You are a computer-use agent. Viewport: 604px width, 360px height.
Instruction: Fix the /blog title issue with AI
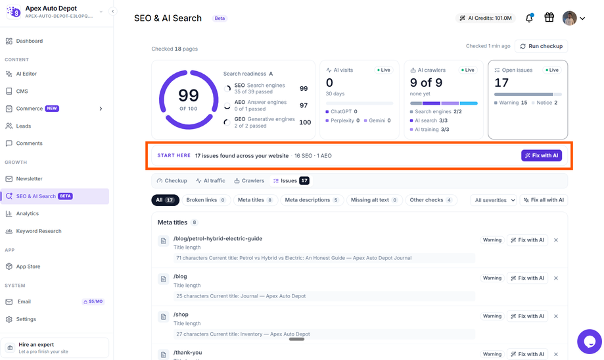[527, 278]
